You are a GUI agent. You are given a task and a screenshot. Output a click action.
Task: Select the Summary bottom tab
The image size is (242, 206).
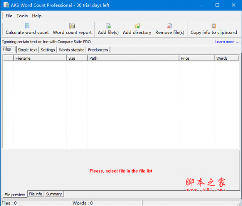pyautogui.click(x=54, y=194)
